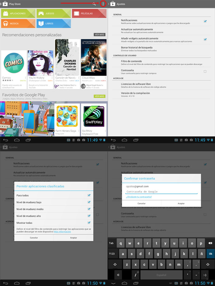Open options menu on You're History card
The width and height of the screenshot is (215, 286).
click(x=52, y=78)
